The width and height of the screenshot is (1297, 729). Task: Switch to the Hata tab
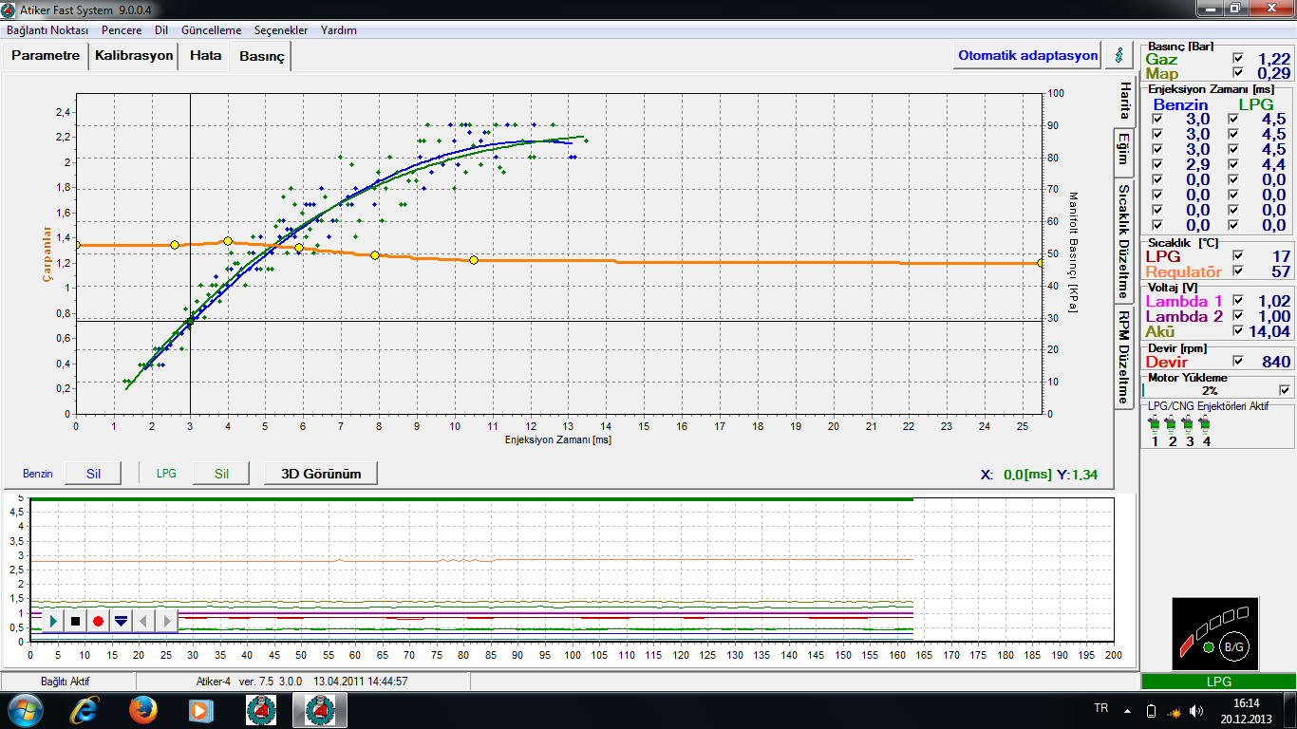pyautogui.click(x=205, y=55)
